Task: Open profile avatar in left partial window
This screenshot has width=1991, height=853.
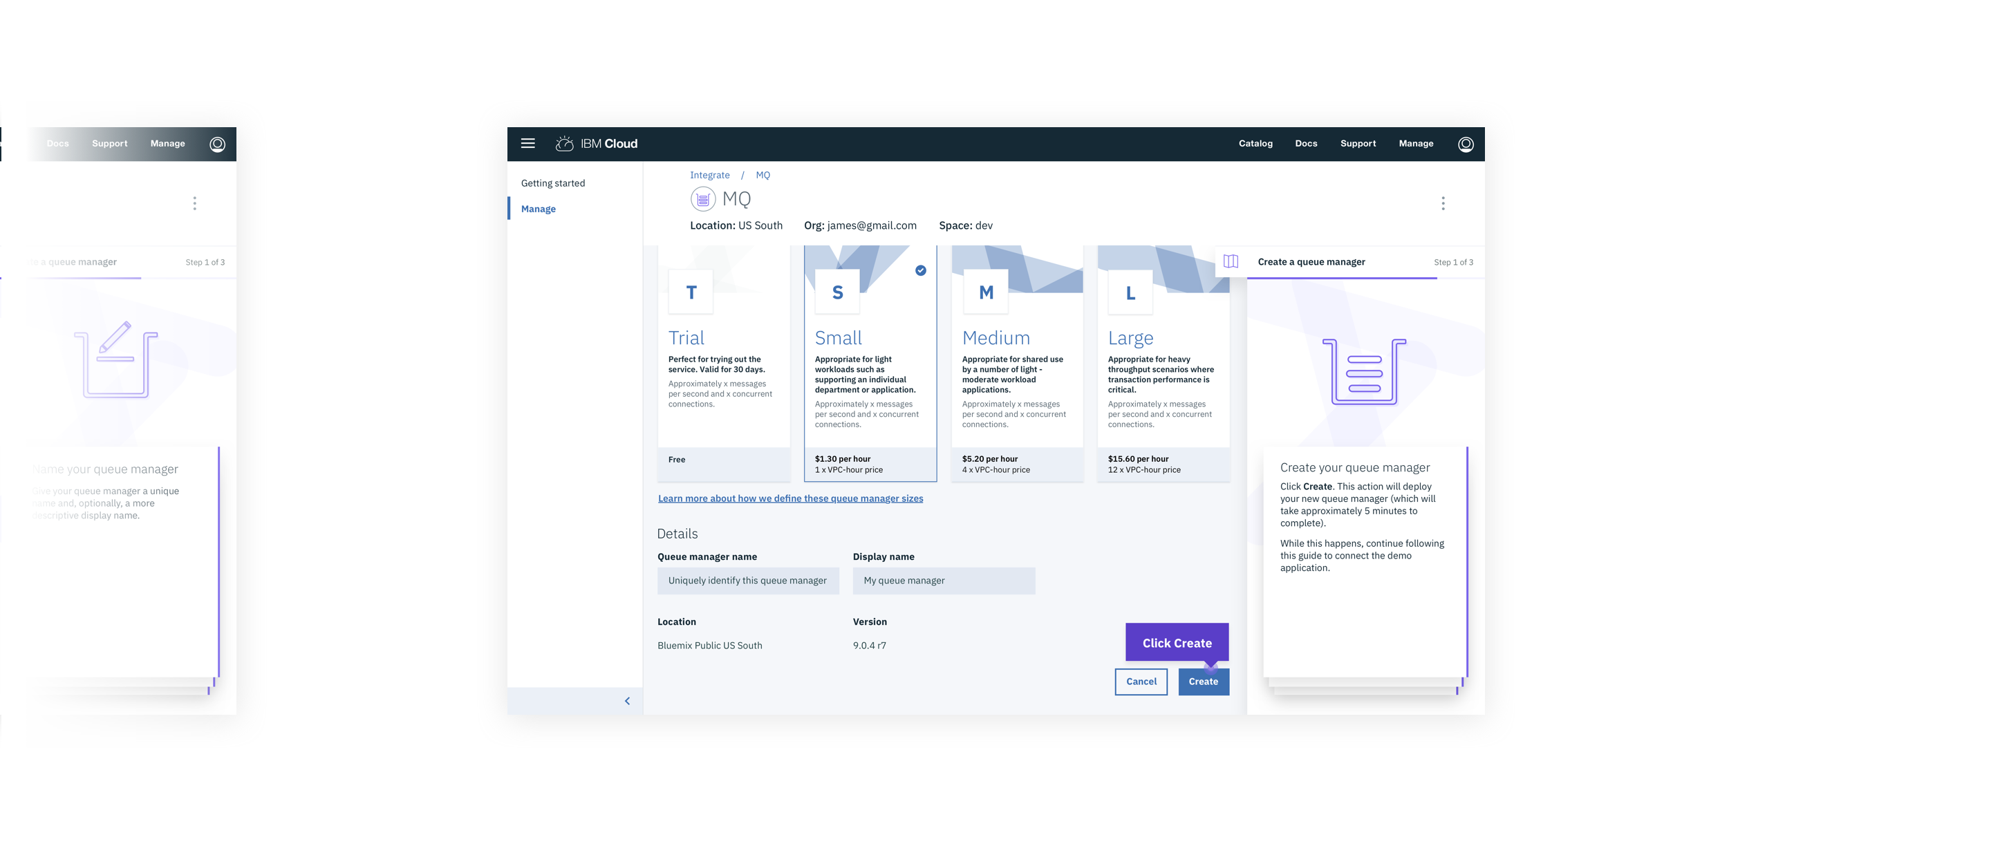Action: [x=217, y=144]
